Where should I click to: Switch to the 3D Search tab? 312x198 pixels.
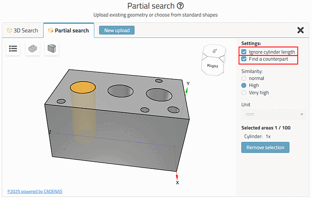coord(22,30)
